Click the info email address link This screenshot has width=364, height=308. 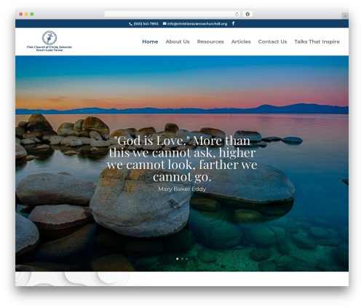[x=197, y=24]
